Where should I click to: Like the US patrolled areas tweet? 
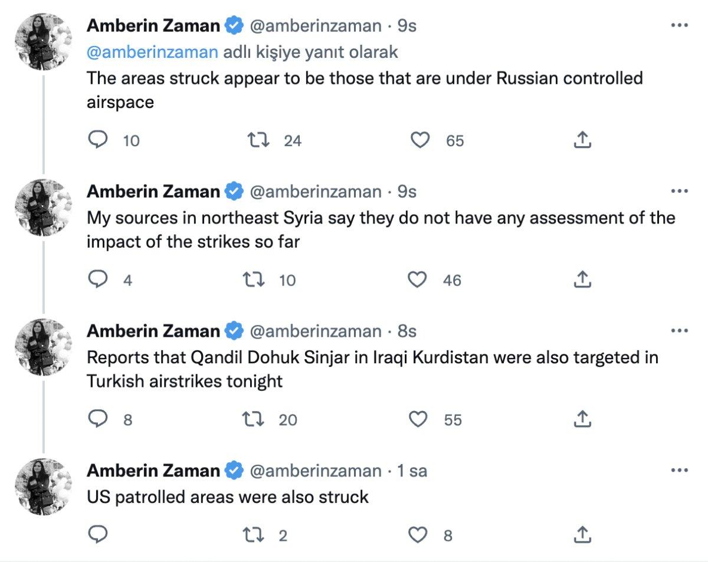[419, 535]
